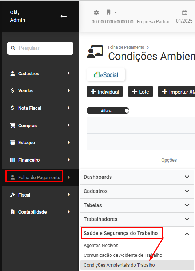
Task: Open the company selector dropdown arrow
Action: click(116, 12)
